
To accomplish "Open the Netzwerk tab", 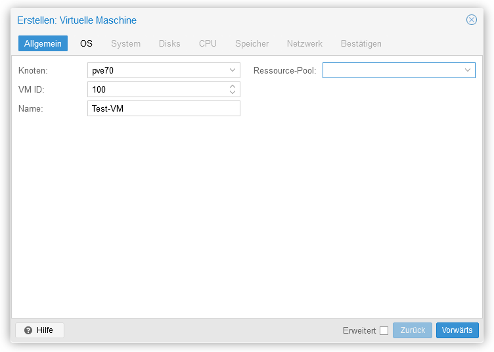I will (305, 43).
